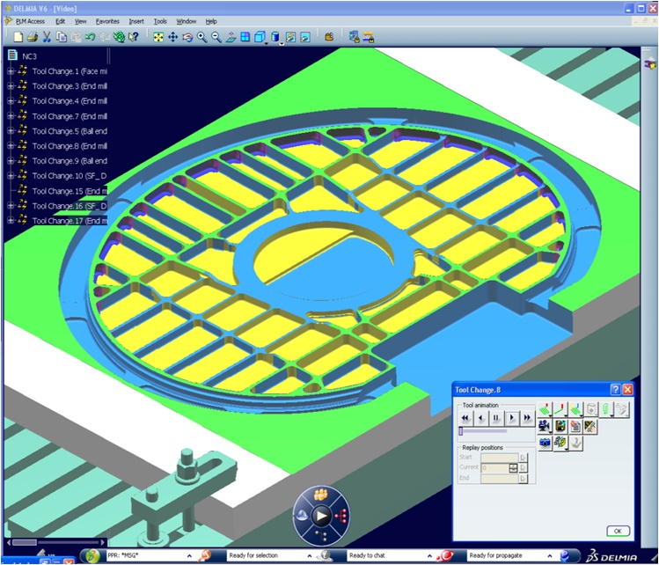Image resolution: width=659 pixels, height=565 pixels.
Task: Click the horizontal scrollbar under the tree
Action: point(55,542)
